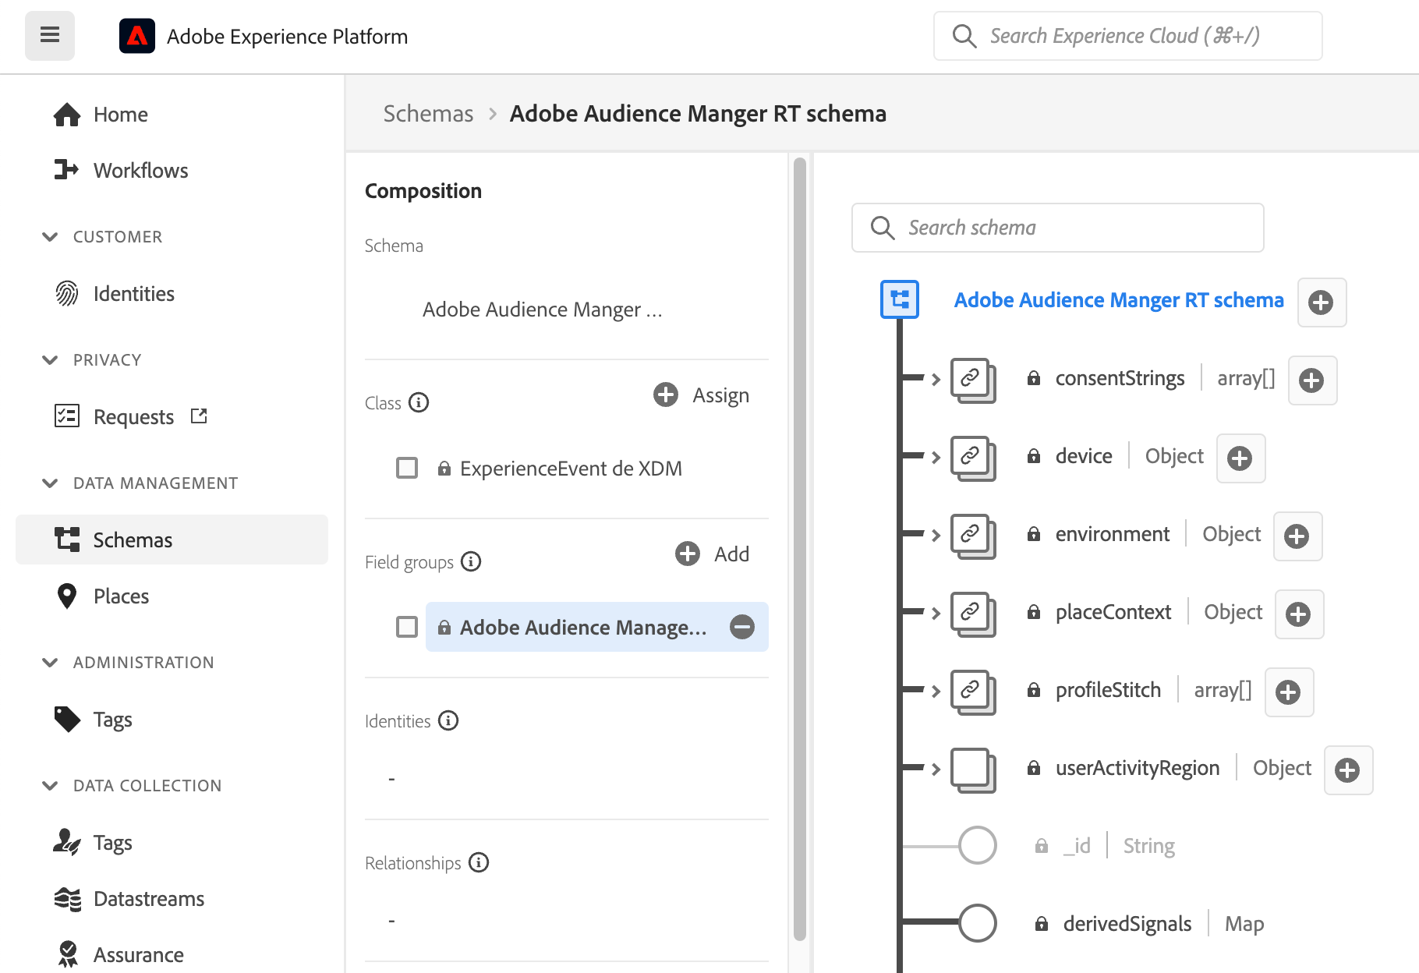This screenshot has height=973, width=1419.
Task: Click the schema root tree icon
Action: point(900,299)
